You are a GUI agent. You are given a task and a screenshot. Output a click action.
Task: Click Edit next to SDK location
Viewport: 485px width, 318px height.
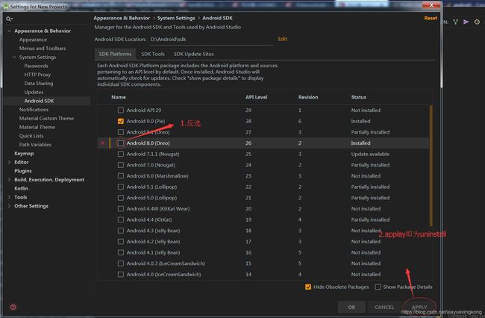coord(282,39)
